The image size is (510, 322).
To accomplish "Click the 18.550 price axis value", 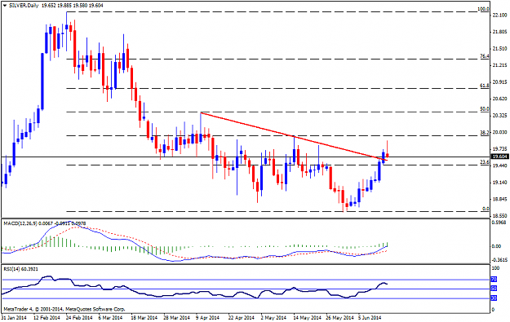I will (500, 216).
